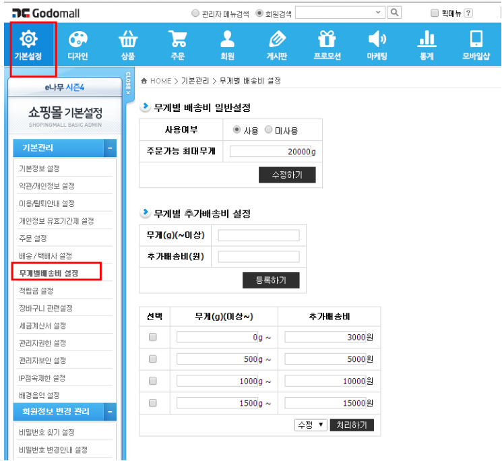Image resolution: width=502 pixels, height=461 pixels.
Task: Open the 마케팅 megaphone icon
Action: coord(377,40)
